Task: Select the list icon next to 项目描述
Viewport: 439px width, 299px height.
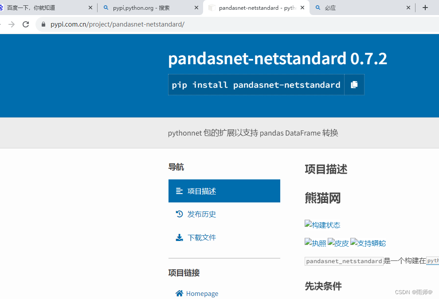Action: click(180, 190)
